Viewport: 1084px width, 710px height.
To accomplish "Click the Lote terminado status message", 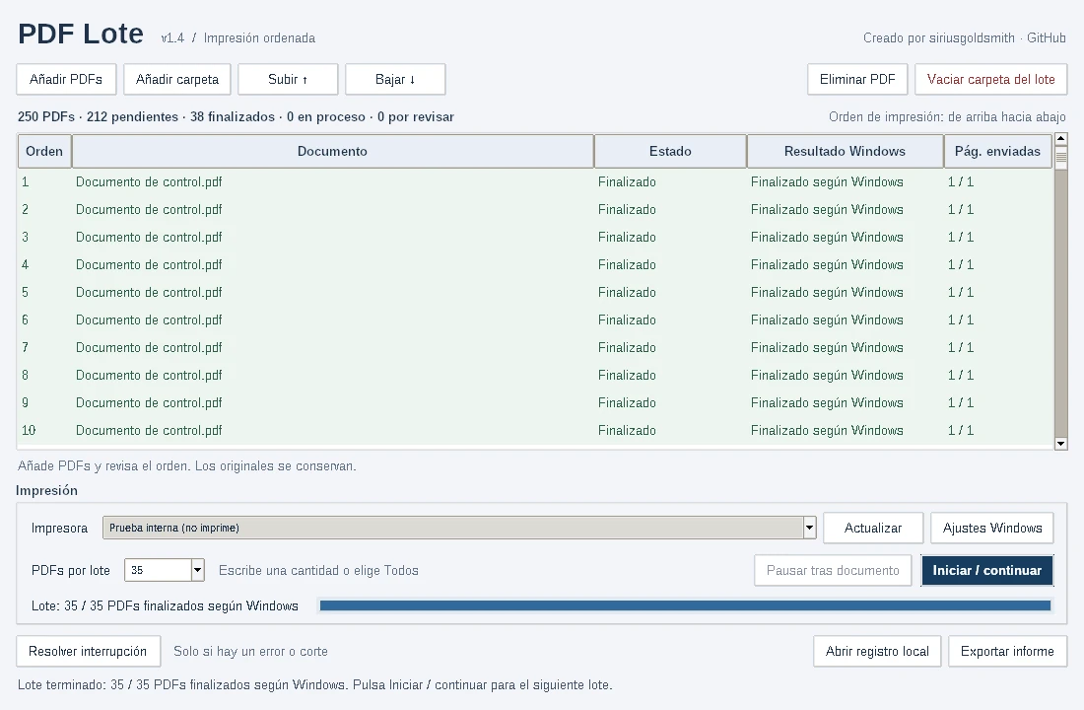I will point(315,685).
